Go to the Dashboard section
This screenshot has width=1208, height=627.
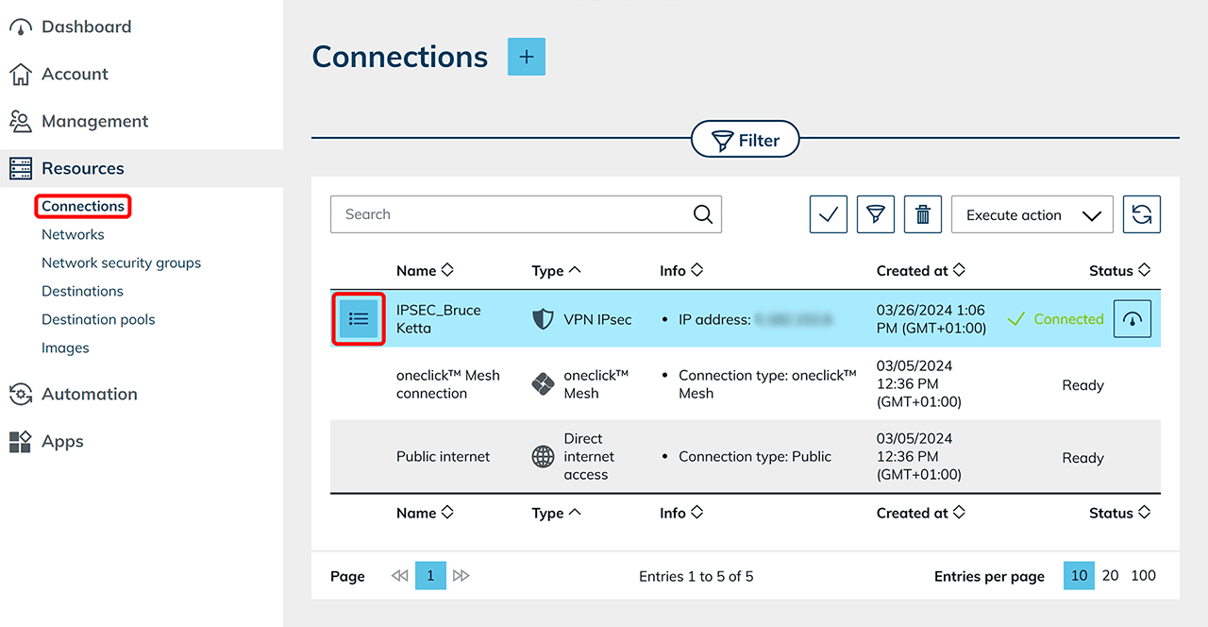(85, 26)
